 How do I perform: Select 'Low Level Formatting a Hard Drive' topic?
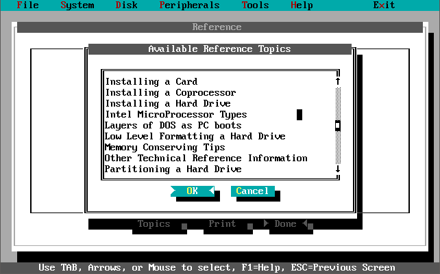[x=220, y=136]
